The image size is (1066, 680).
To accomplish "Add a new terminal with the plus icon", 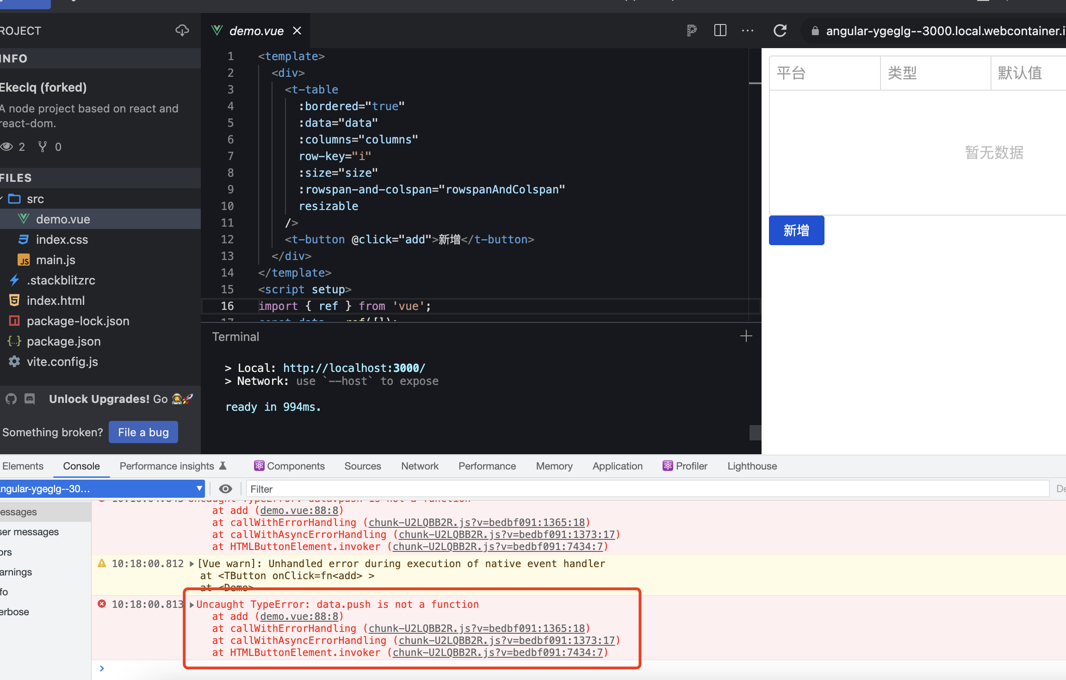I will click(x=746, y=336).
